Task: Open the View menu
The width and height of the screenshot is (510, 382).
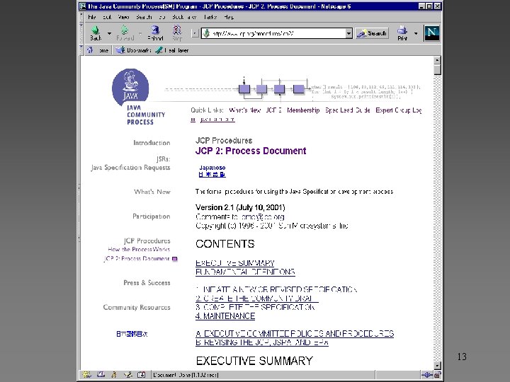Action: (x=123, y=17)
